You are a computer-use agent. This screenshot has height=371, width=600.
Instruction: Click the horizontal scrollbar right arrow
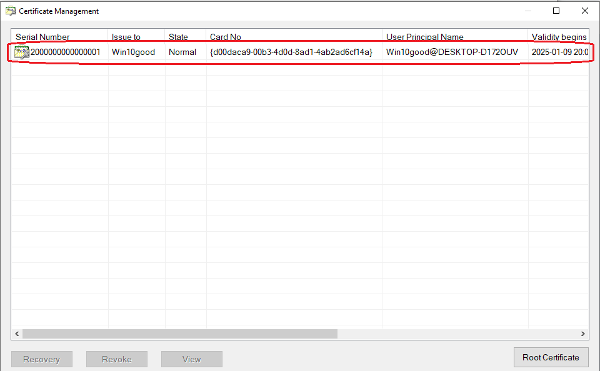point(583,334)
